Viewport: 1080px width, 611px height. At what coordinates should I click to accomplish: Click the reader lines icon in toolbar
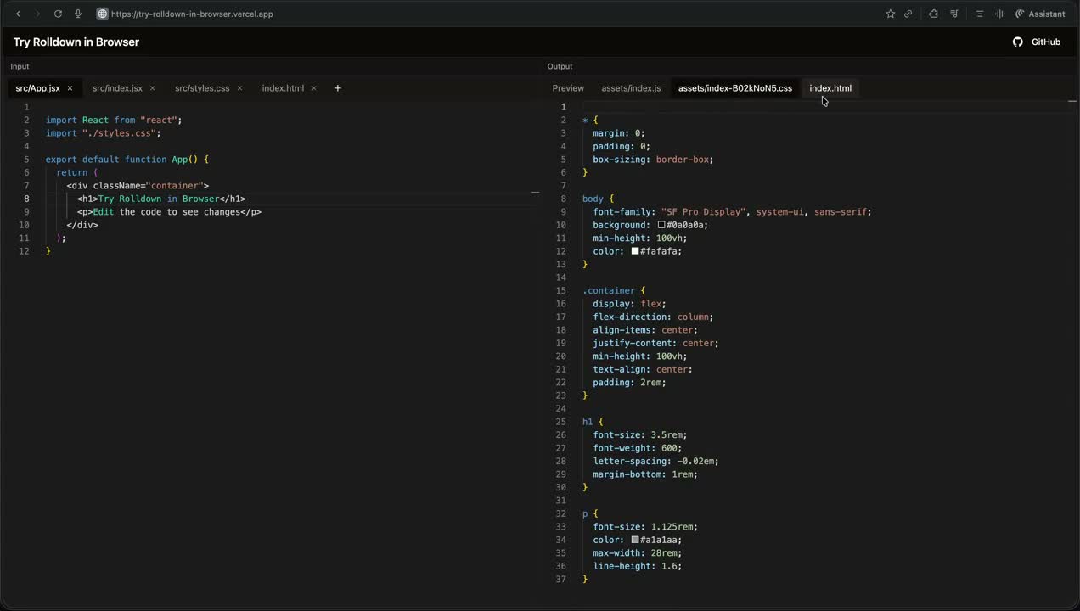point(979,14)
